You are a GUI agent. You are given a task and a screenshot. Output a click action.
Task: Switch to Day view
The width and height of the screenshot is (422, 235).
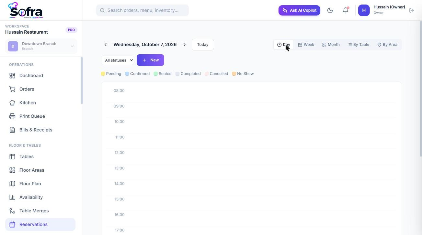coord(284,45)
